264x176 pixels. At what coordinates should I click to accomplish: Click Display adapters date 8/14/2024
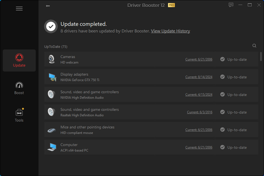(x=199, y=77)
